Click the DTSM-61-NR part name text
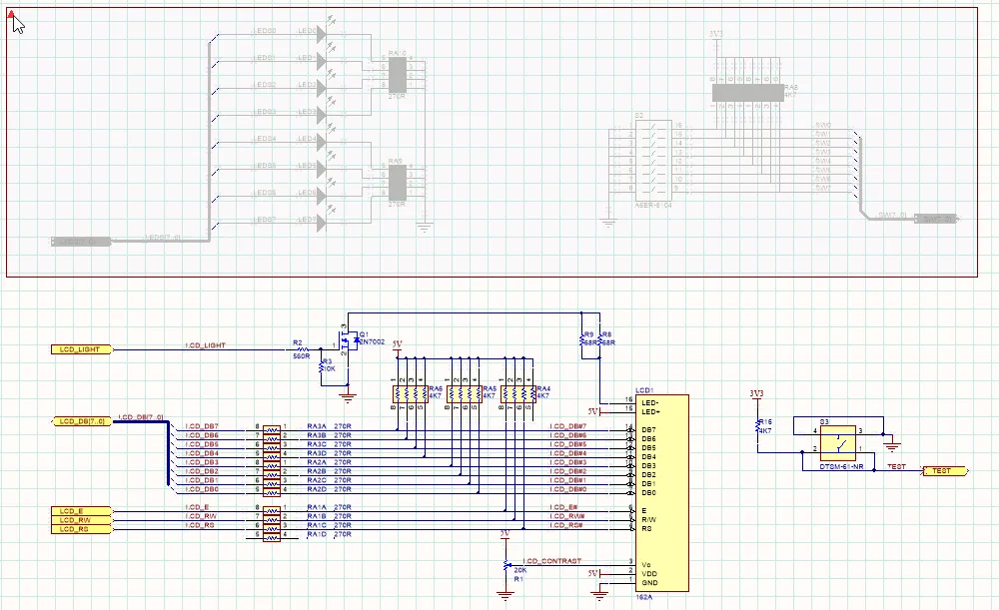999x610 pixels. [841, 466]
